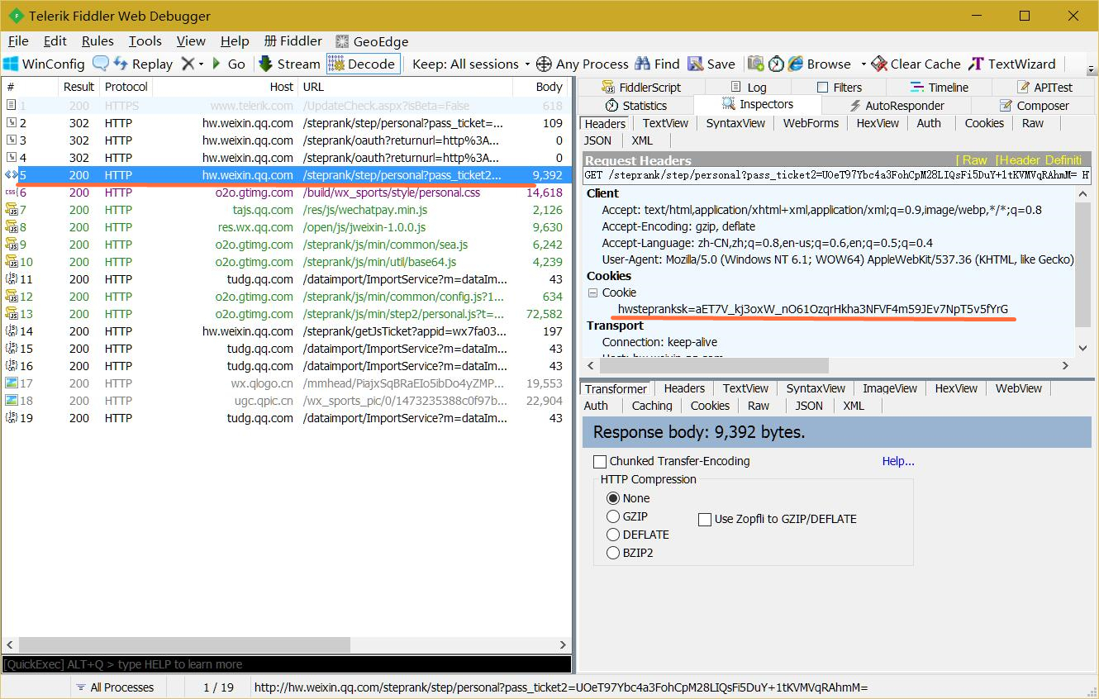Click the Any Process target icon
Viewport: 1099px width, 699px height.
click(544, 64)
